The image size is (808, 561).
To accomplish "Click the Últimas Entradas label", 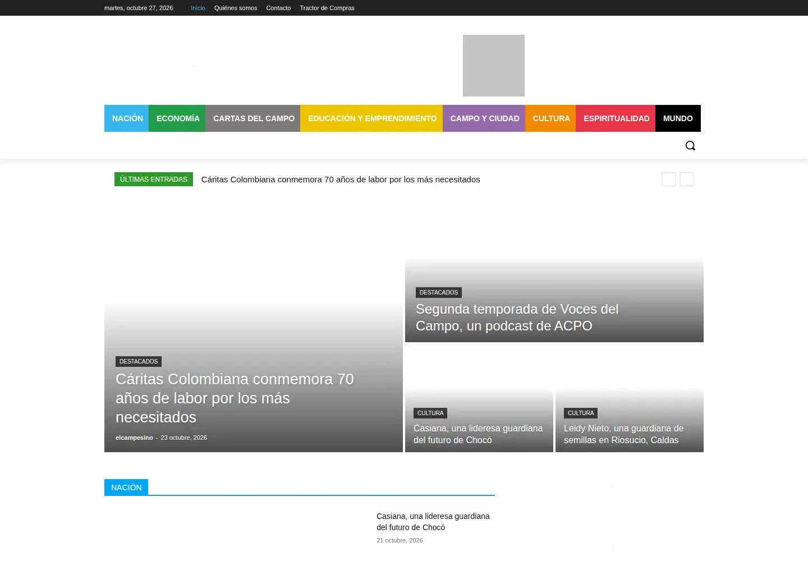I will coord(154,180).
